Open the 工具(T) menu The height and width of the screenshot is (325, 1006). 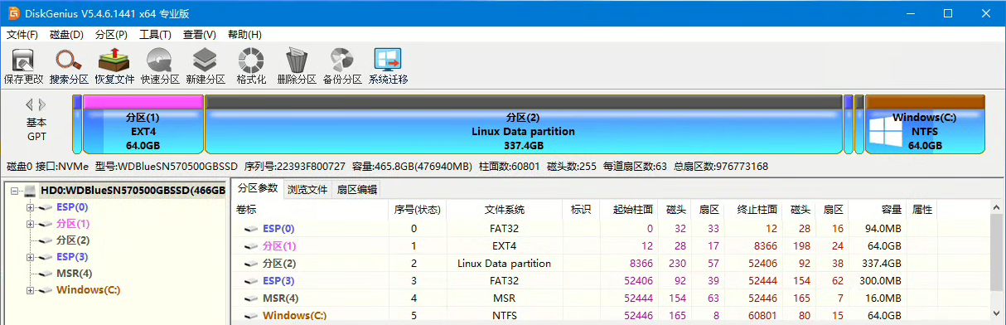[x=155, y=35]
